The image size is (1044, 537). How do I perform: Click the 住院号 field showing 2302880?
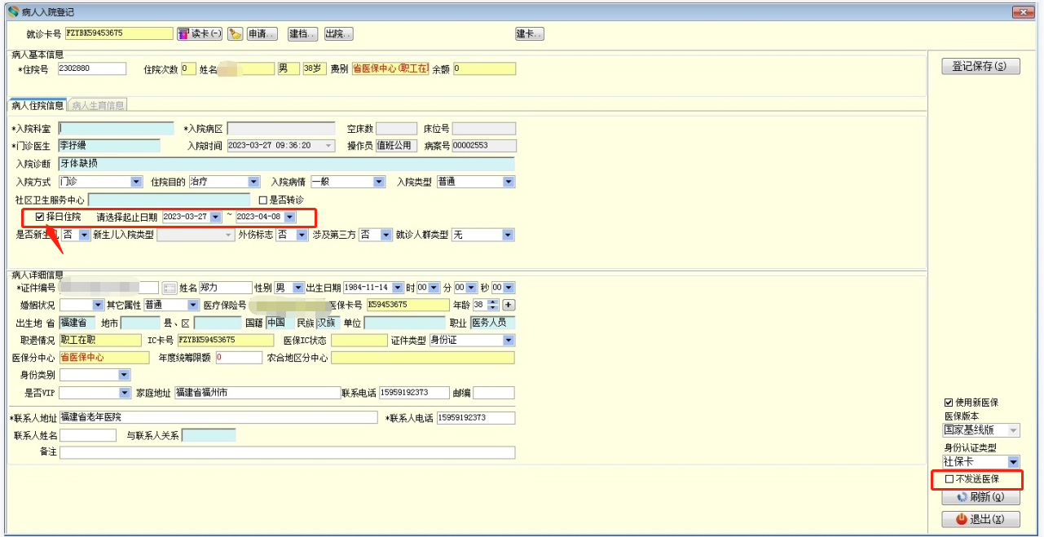click(x=91, y=68)
